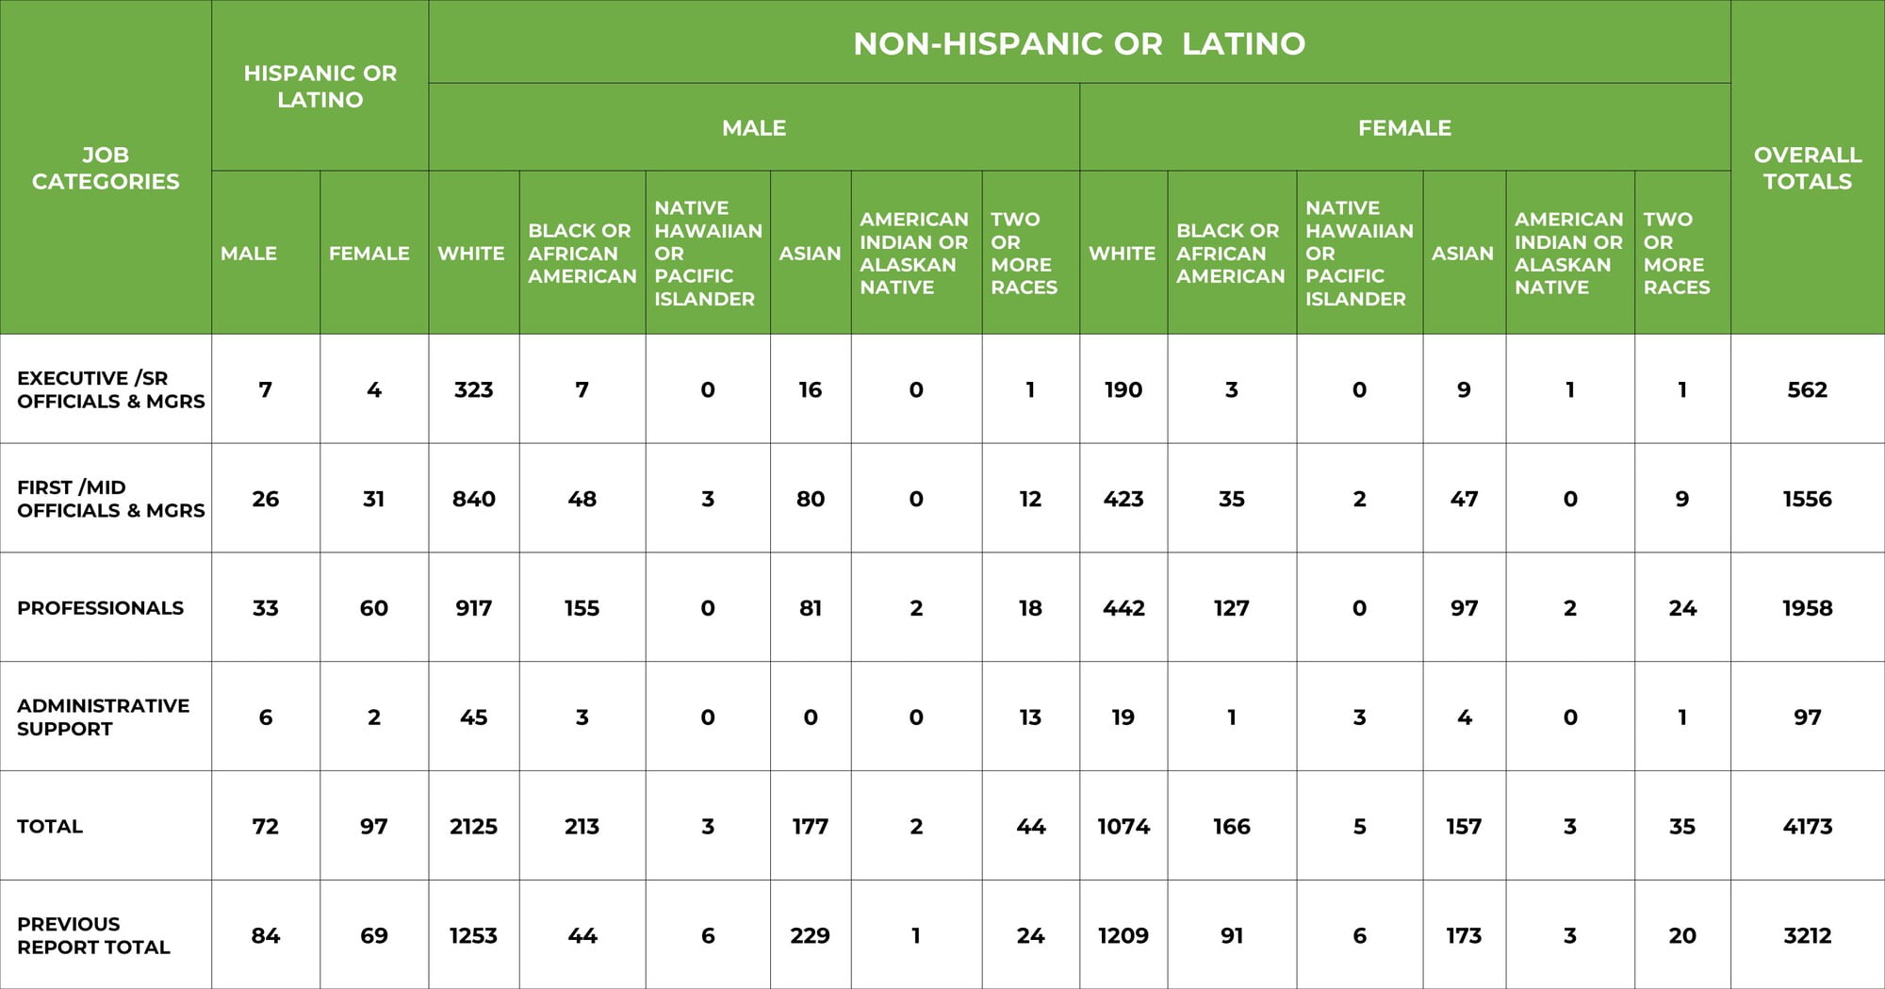Click MALE group header under Non-Hispanic
This screenshot has height=989, width=1885.
pyautogui.click(x=754, y=127)
